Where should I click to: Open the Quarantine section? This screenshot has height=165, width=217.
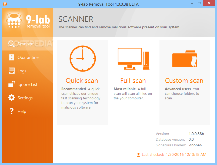click(x=28, y=57)
